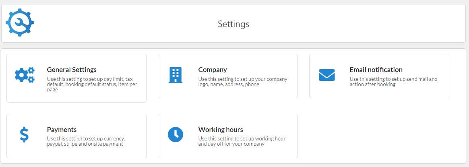Click the working hour and day off description
This screenshot has height=167, width=469.
point(242,141)
